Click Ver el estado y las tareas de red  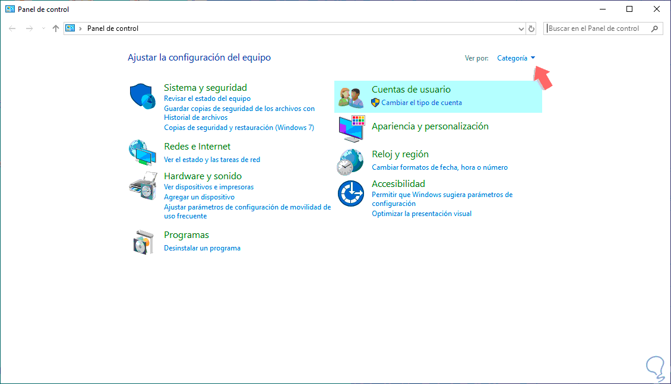[x=212, y=160]
